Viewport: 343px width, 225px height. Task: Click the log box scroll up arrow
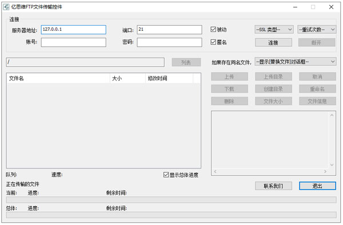(332, 115)
